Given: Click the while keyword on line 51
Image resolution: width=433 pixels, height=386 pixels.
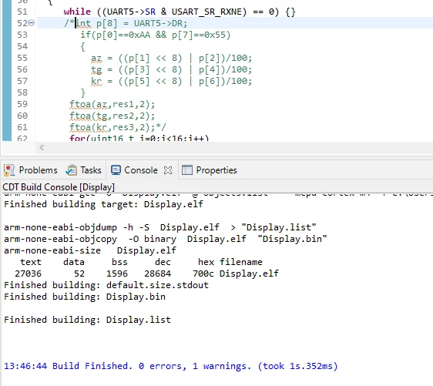Looking at the screenshot, I should point(77,12).
